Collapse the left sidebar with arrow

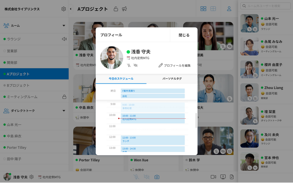[70, 9]
